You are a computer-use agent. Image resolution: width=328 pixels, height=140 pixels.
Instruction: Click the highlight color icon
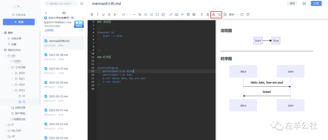(115, 15)
